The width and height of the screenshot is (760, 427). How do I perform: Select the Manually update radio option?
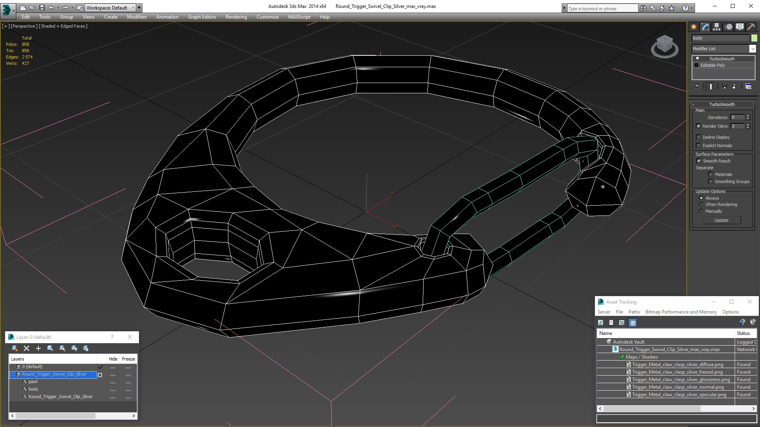[x=701, y=211]
